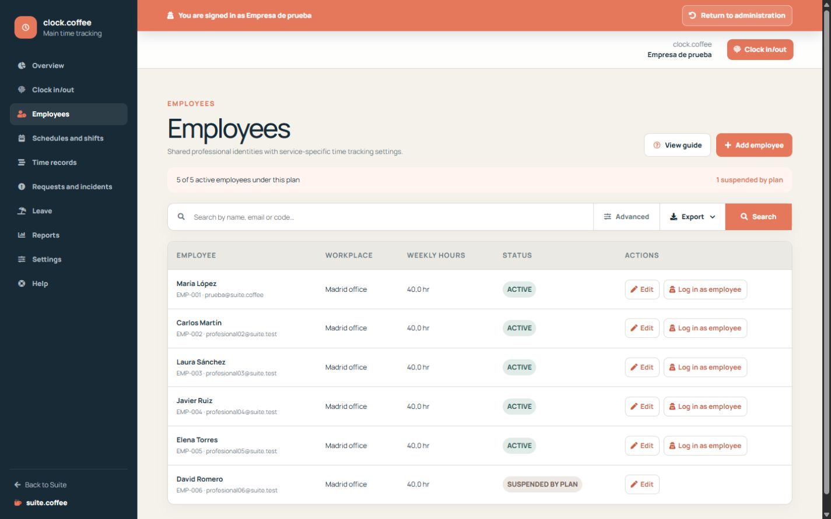
Task: Edit Carlos Martín's record
Action: (642, 328)
